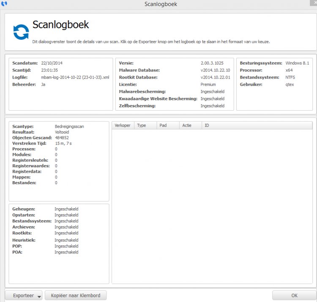
Task: Select the Bedreigingsscan scantype value
Action: coord(69,126)
